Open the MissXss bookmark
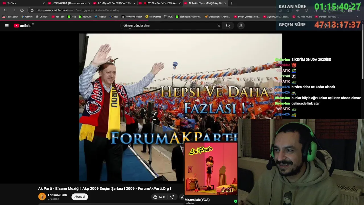 tap(100, 17)
